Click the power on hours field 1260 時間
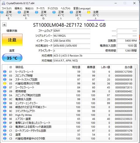 tap(127, 51)
